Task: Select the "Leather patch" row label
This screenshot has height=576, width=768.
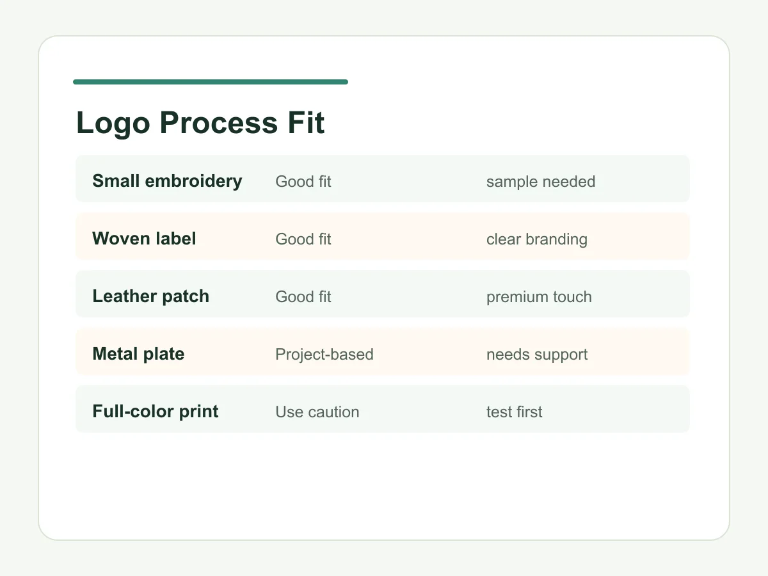Action: pos(150,296)
